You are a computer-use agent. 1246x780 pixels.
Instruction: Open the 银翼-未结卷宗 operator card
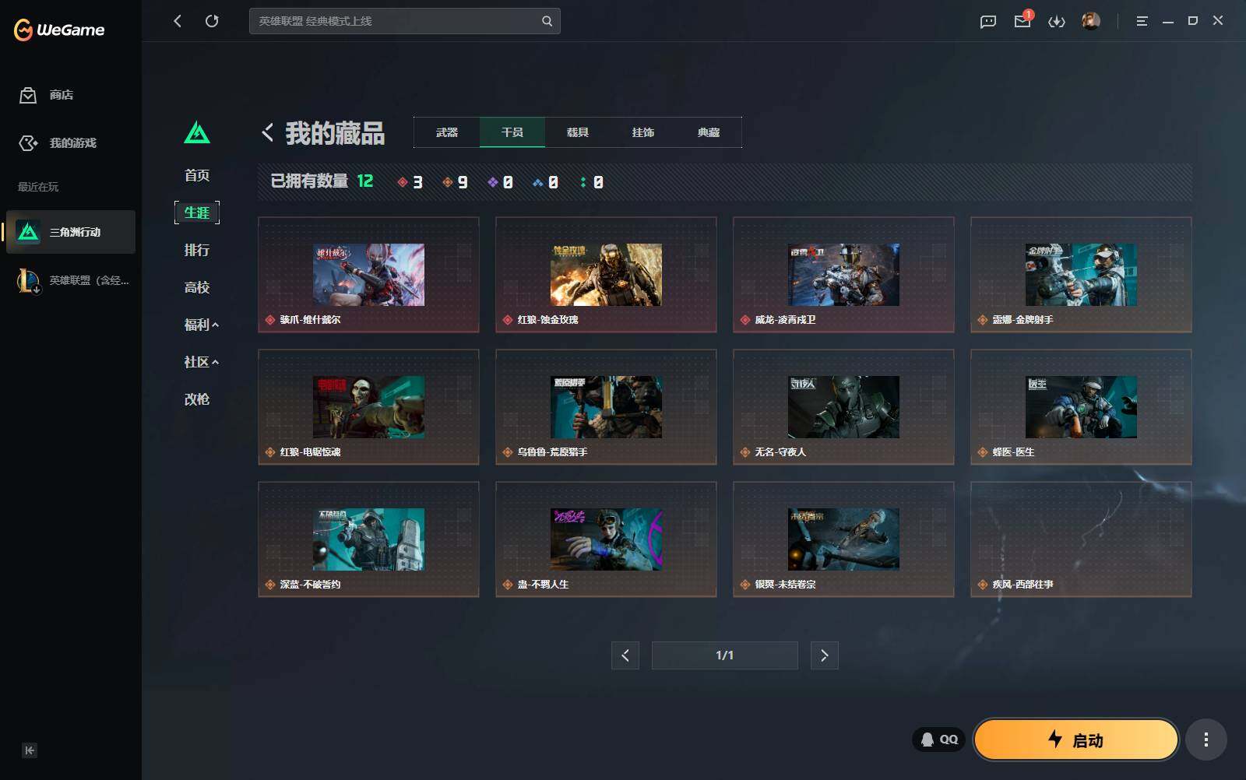click(x=843, y=539)
